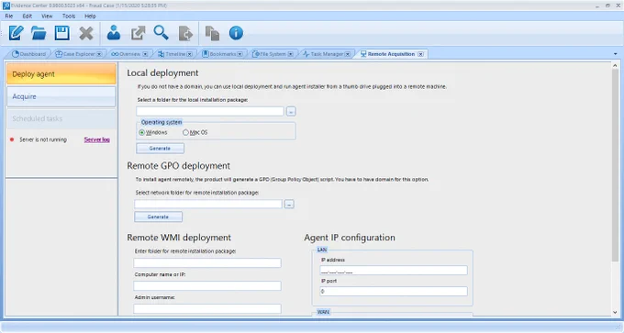Open the Tools menu
The image size is (624, 333).
tap(69, 16)
